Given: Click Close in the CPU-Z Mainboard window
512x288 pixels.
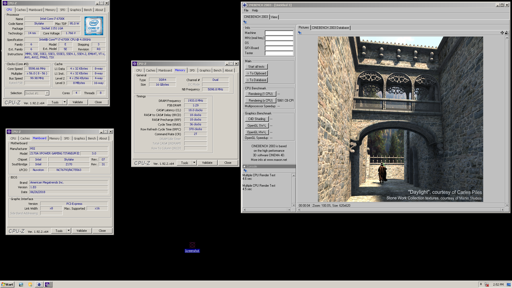Looking at the screenshot, I should click(102, 231).
